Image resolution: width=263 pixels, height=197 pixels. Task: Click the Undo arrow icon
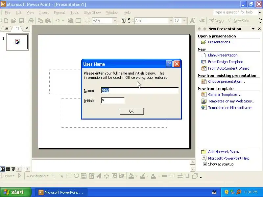click(x=58, y=21)
